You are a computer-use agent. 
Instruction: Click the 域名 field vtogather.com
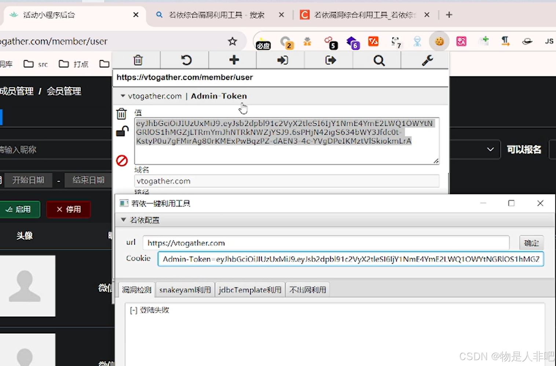point(286,181)
